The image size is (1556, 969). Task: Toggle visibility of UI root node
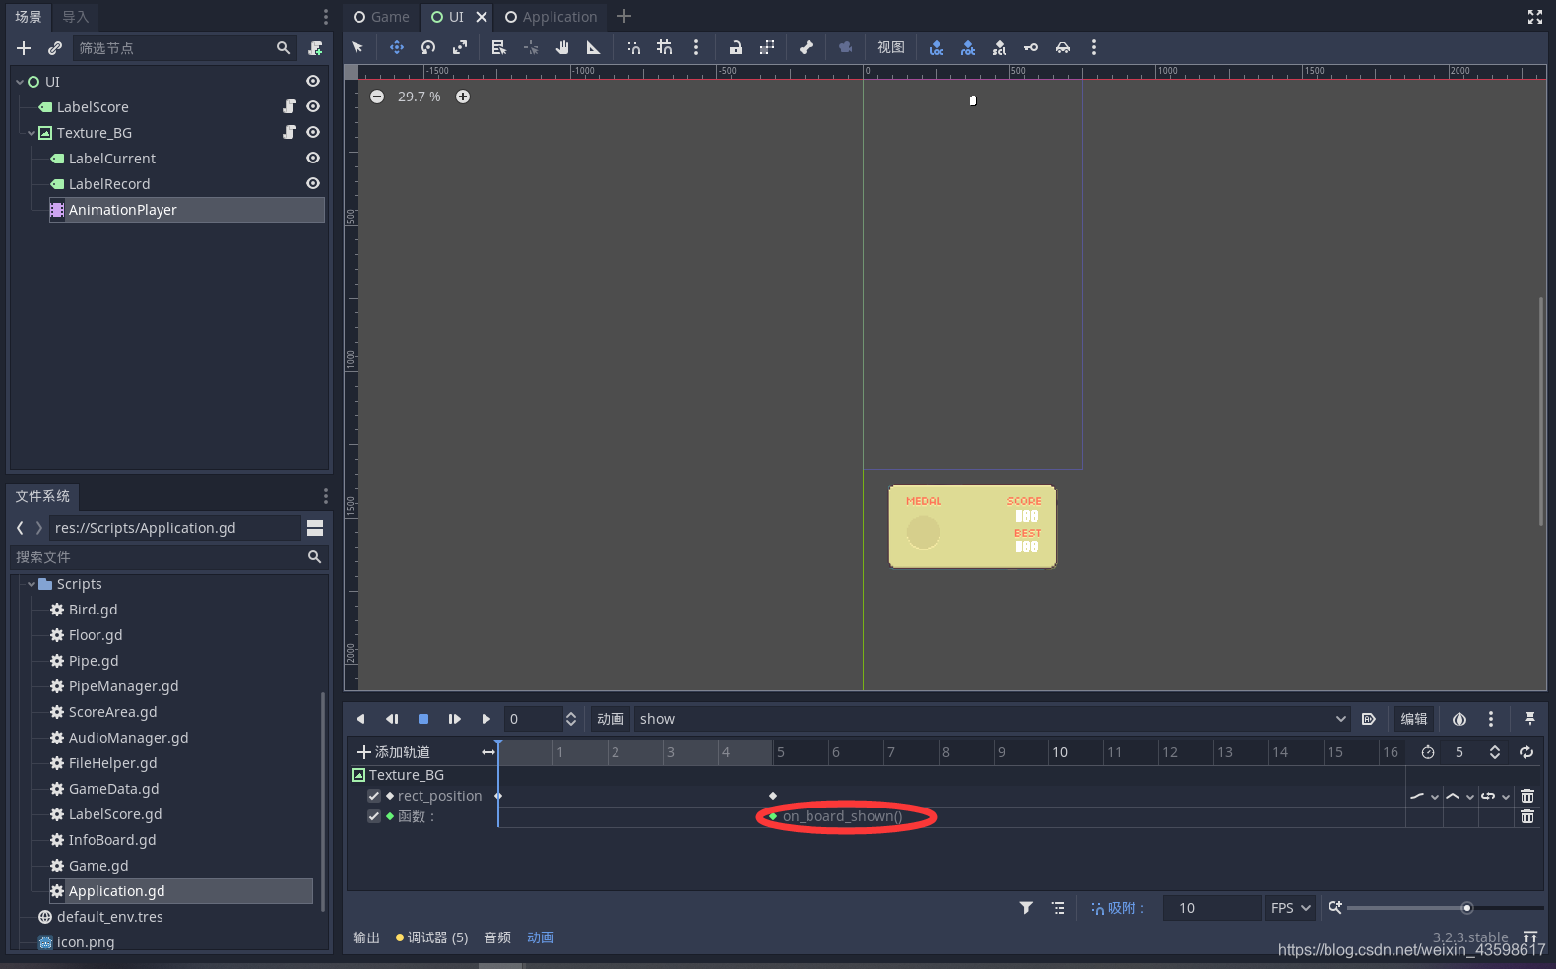313,81
